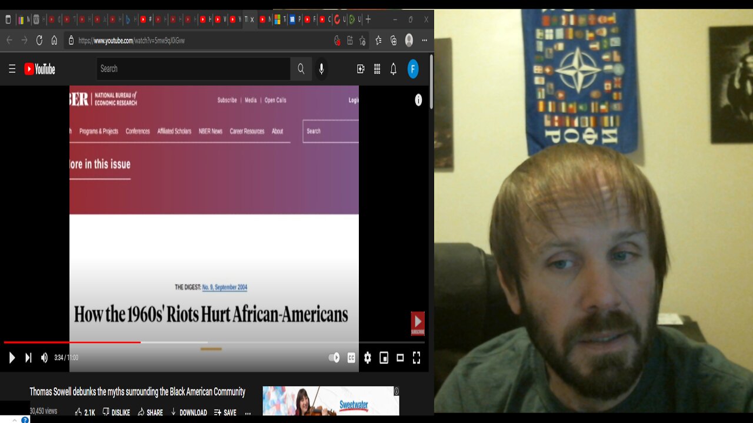Like the video showing 2.1K likes
The image size is (753, 423).
click(x=85, y=412)
